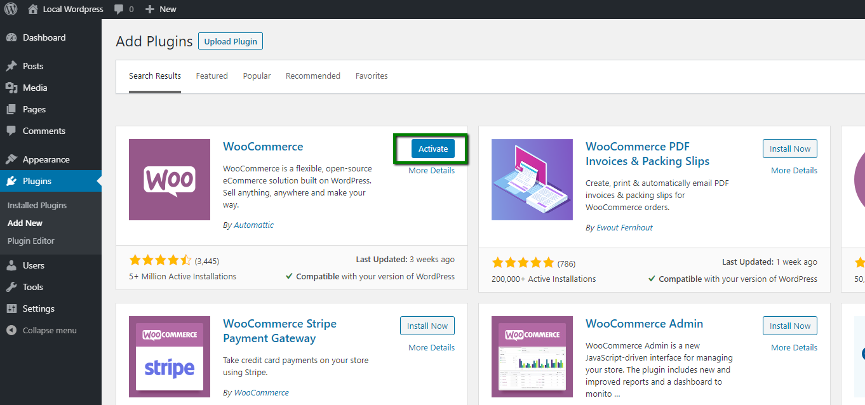Open the Users menu

point(51,265)
